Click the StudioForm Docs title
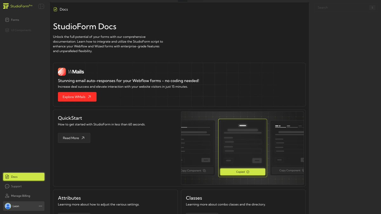381x214 pixels. pos(85,26)
